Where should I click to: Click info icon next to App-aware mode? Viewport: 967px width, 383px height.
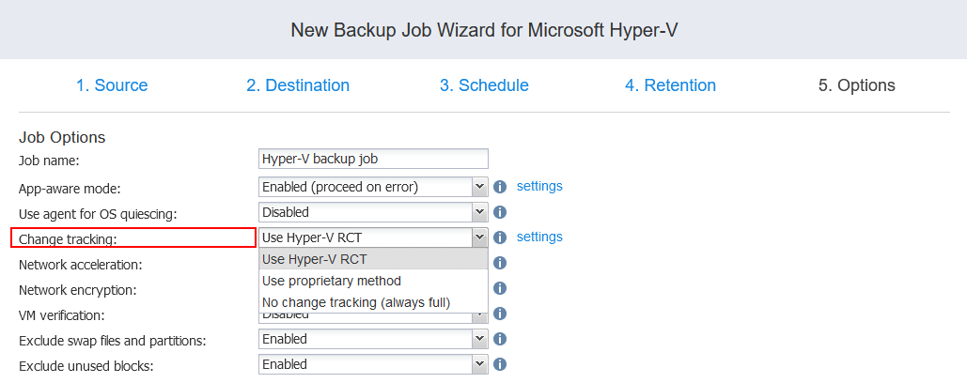500,187
